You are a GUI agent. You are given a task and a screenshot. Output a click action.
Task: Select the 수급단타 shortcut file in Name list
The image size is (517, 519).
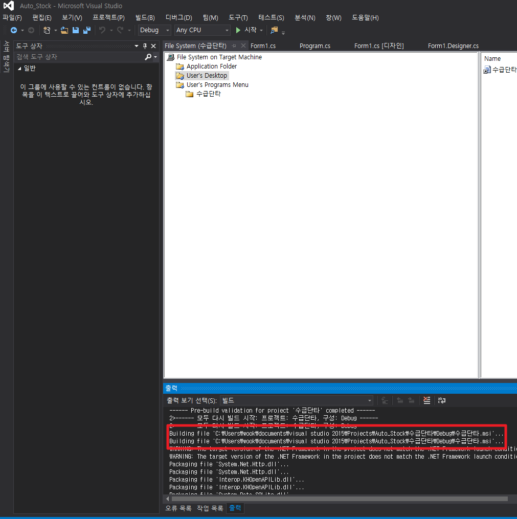[x=501, y=70]
